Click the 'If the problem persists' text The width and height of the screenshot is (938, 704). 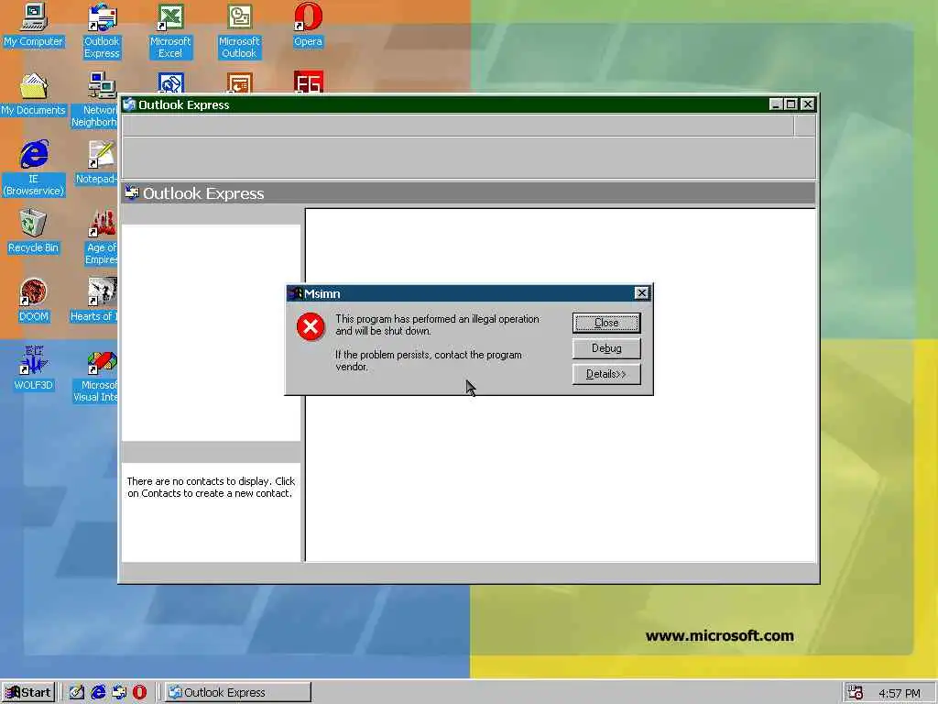pos(429,360)
